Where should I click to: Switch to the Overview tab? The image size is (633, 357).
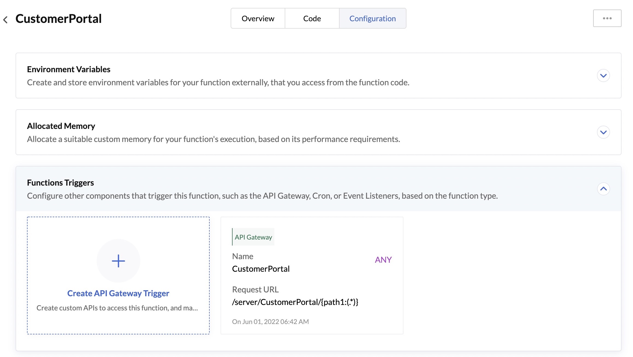(257, 18)
